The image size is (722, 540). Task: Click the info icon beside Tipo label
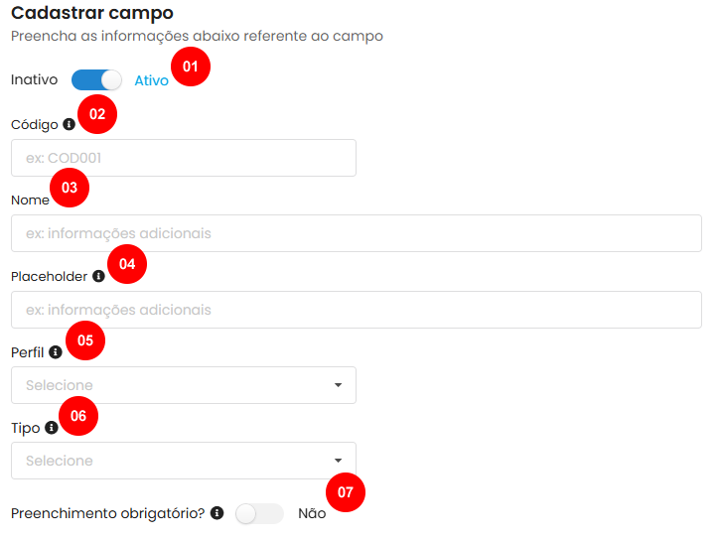(52, 428)
